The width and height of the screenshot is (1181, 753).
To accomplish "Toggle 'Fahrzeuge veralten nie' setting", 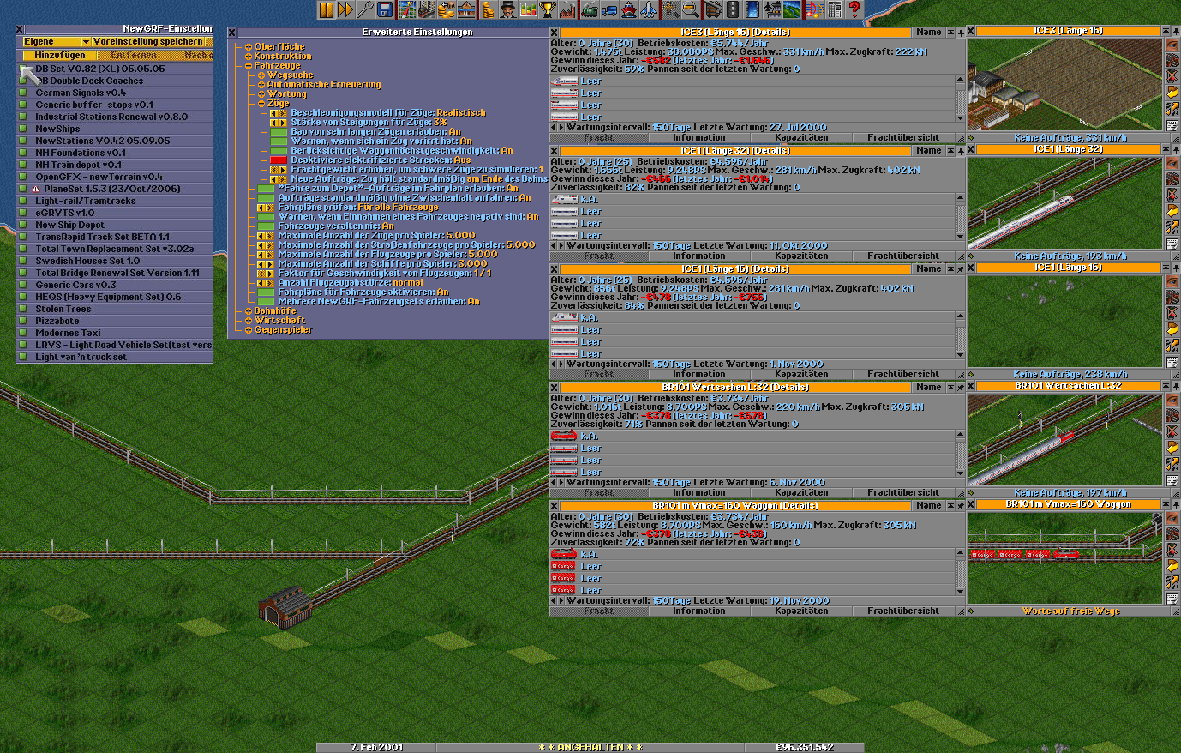I will [x=266, y=226].
